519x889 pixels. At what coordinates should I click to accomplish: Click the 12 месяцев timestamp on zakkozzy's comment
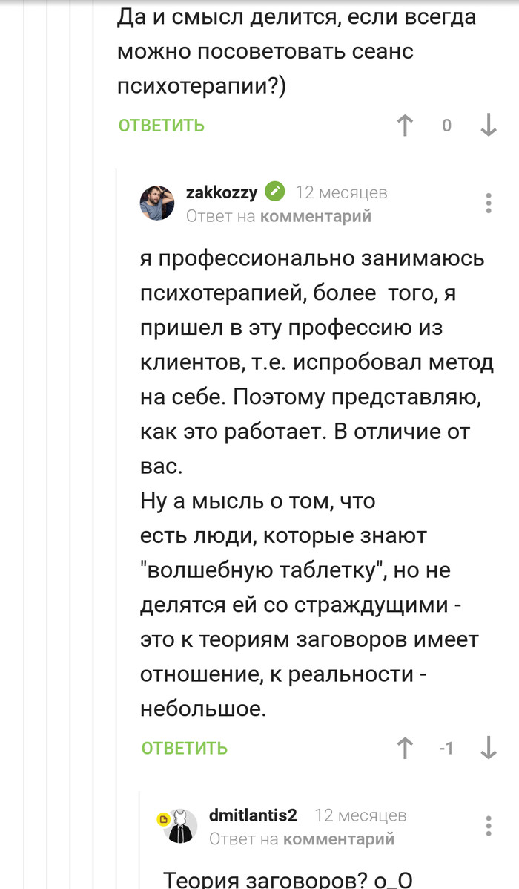pyautogui.click(x=341, y=192)
